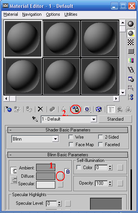Click the Reset Map X icon

click(x=40, y=109)
